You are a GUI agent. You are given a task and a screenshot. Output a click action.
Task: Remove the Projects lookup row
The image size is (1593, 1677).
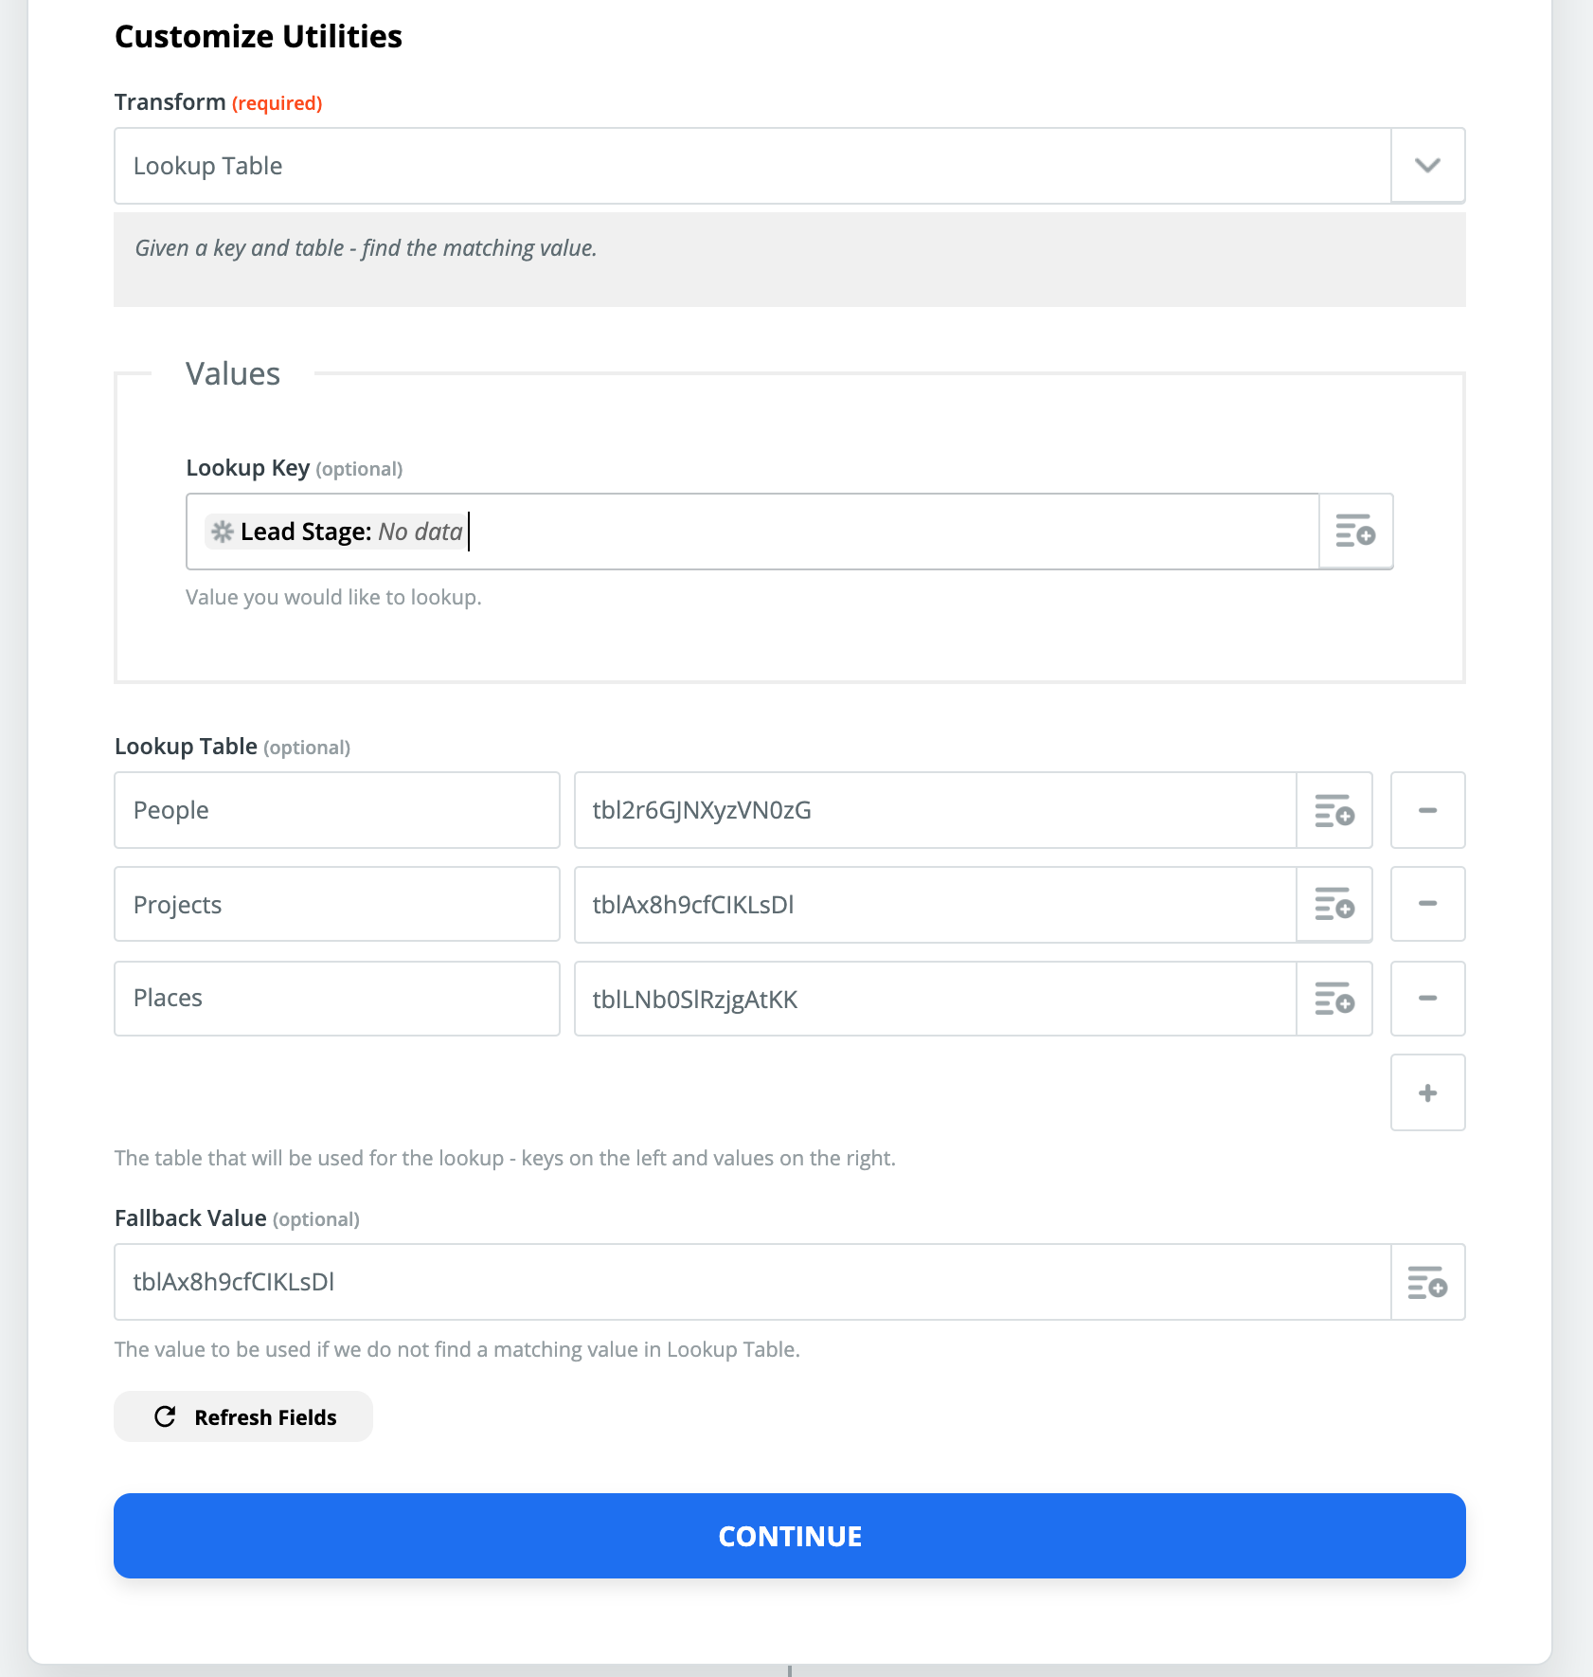(1427, 904)
